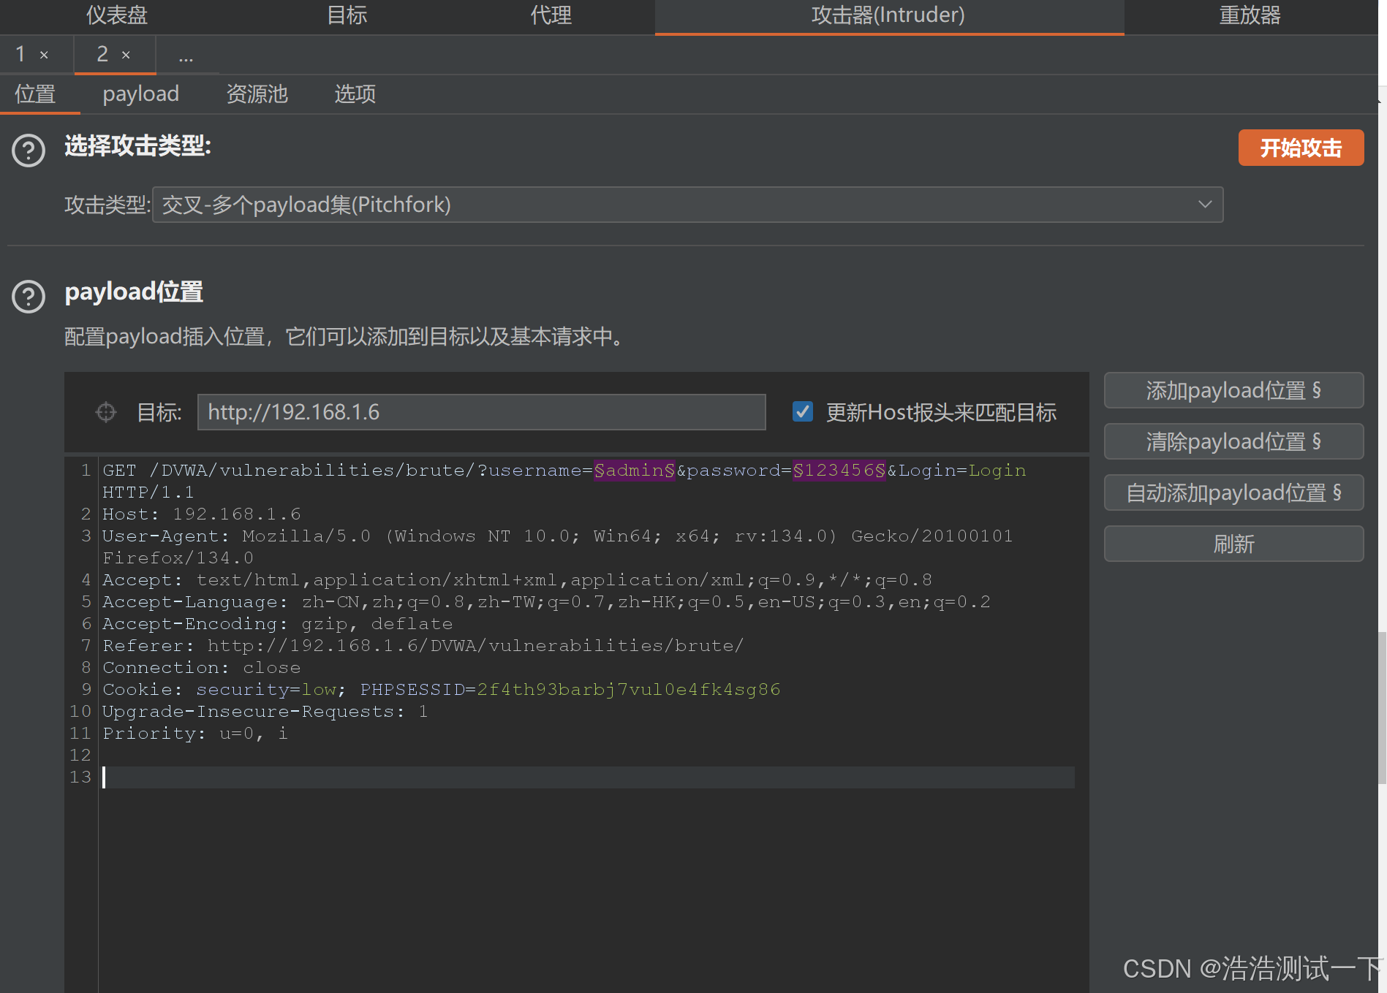Toggle 更新Host报头来匹配目标 checkbox
Image resolution: width=1387 pixels, height=993 pixels.
coord(803,411)
